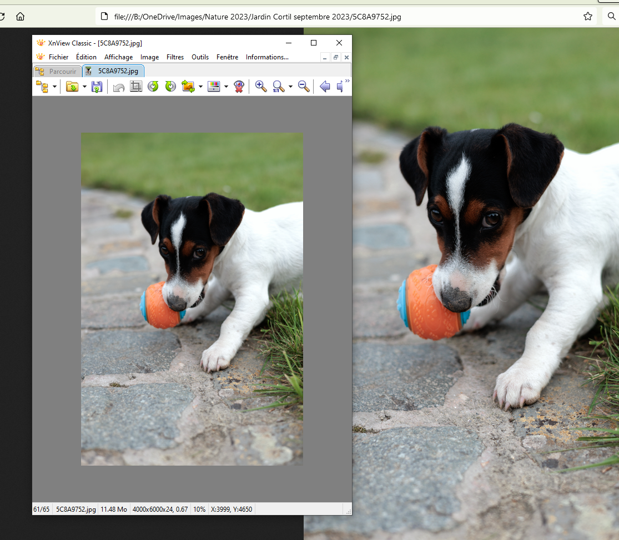Viewport: 619px width, 540px height.
Task: Open the Filtres menu
Action: pos(175,57)
